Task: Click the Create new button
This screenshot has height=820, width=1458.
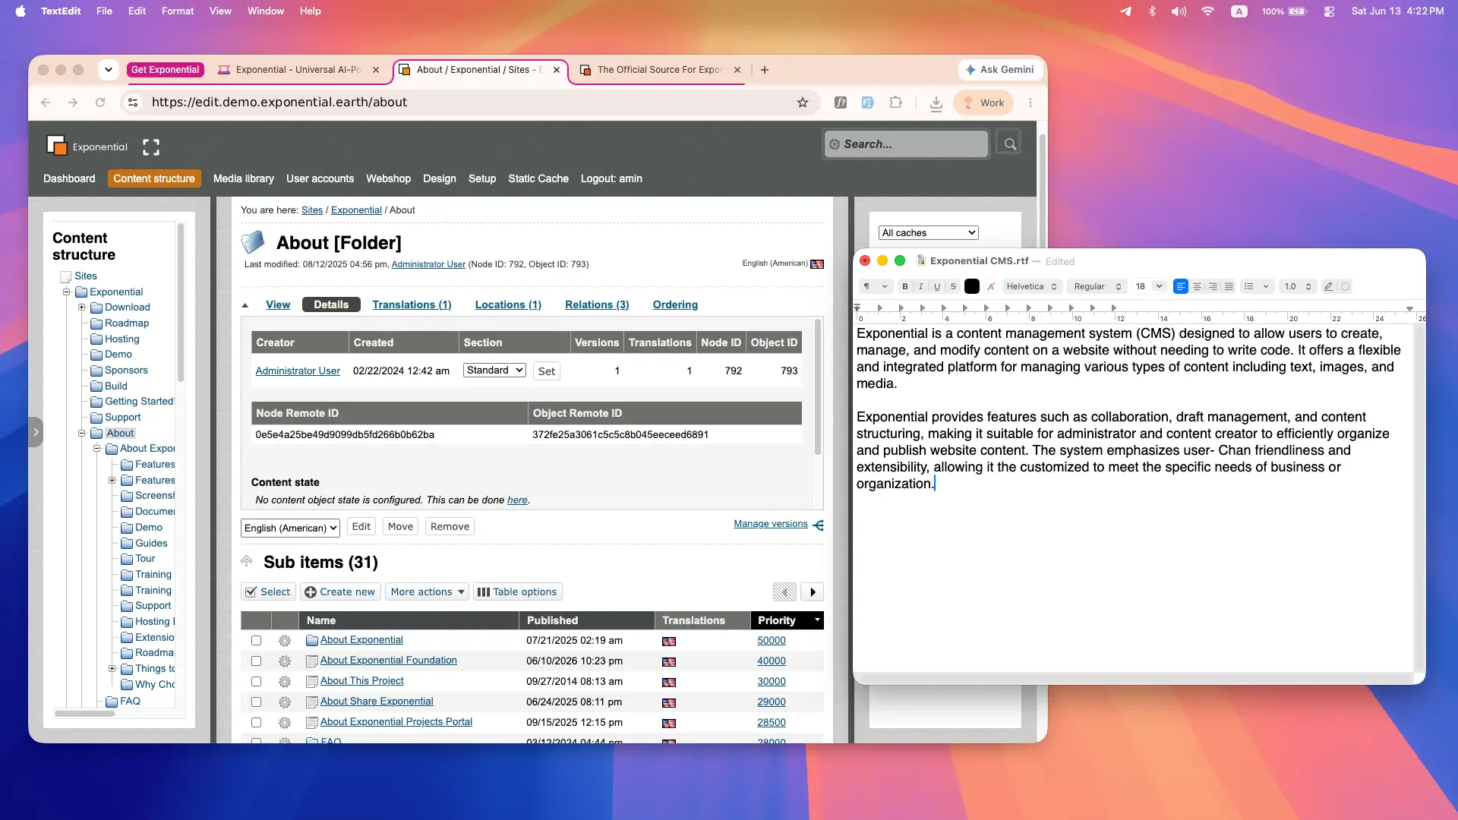Action: (340, 592)
